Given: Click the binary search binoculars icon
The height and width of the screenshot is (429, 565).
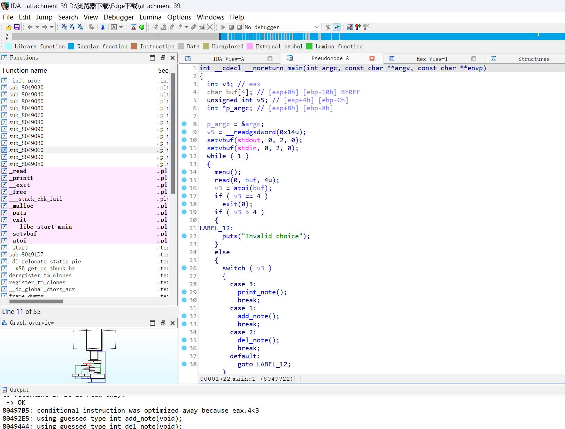Looking at the screenshot, I should [x=80, y=27].
